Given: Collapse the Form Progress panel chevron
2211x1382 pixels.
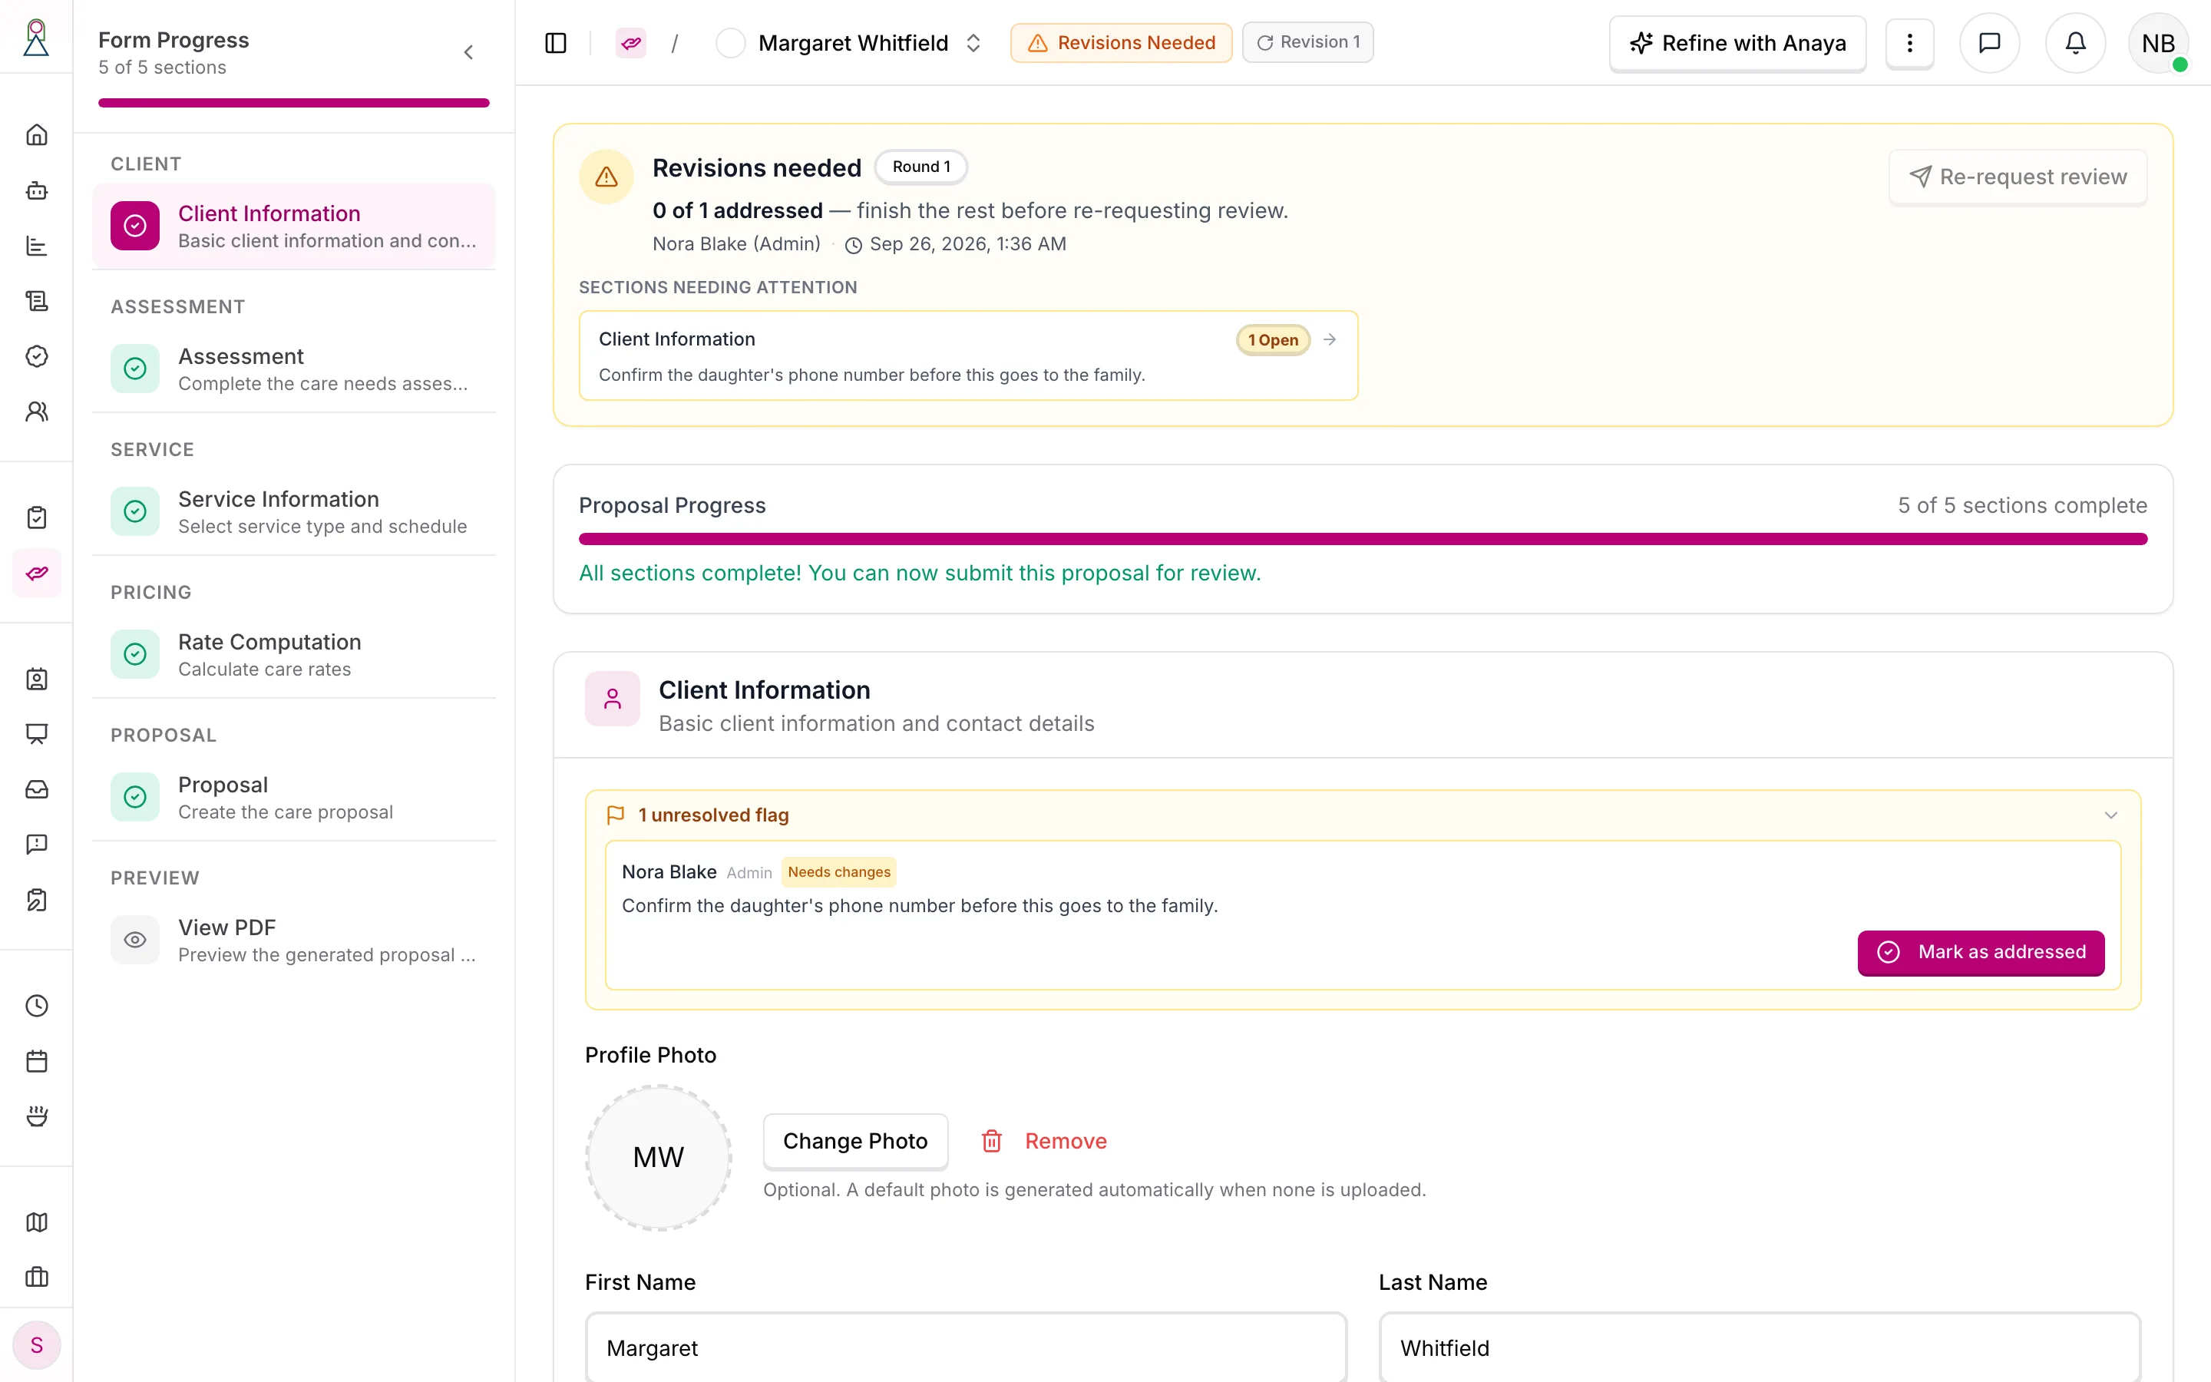Looking at the screenshot, I should pos(469,52).
